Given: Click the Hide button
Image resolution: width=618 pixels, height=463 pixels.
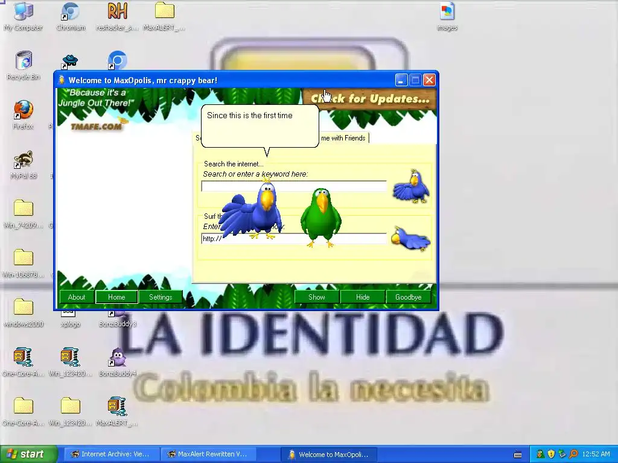Looking at the screenshot, I should 363,297.
